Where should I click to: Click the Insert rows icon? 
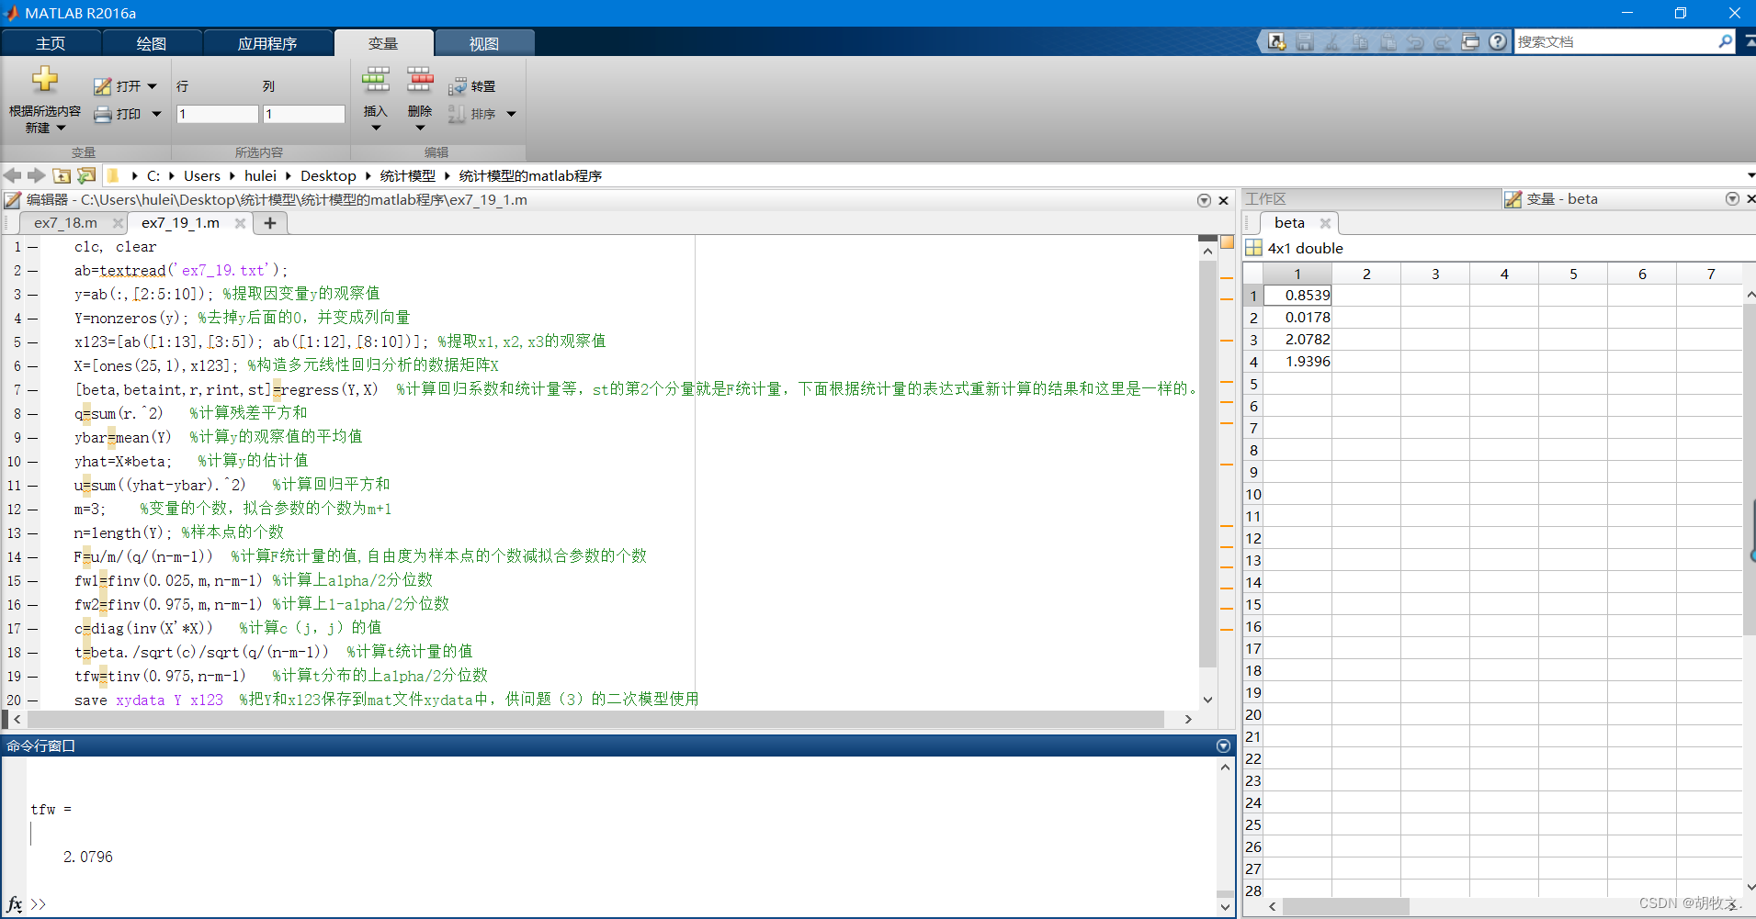[375, 80]
